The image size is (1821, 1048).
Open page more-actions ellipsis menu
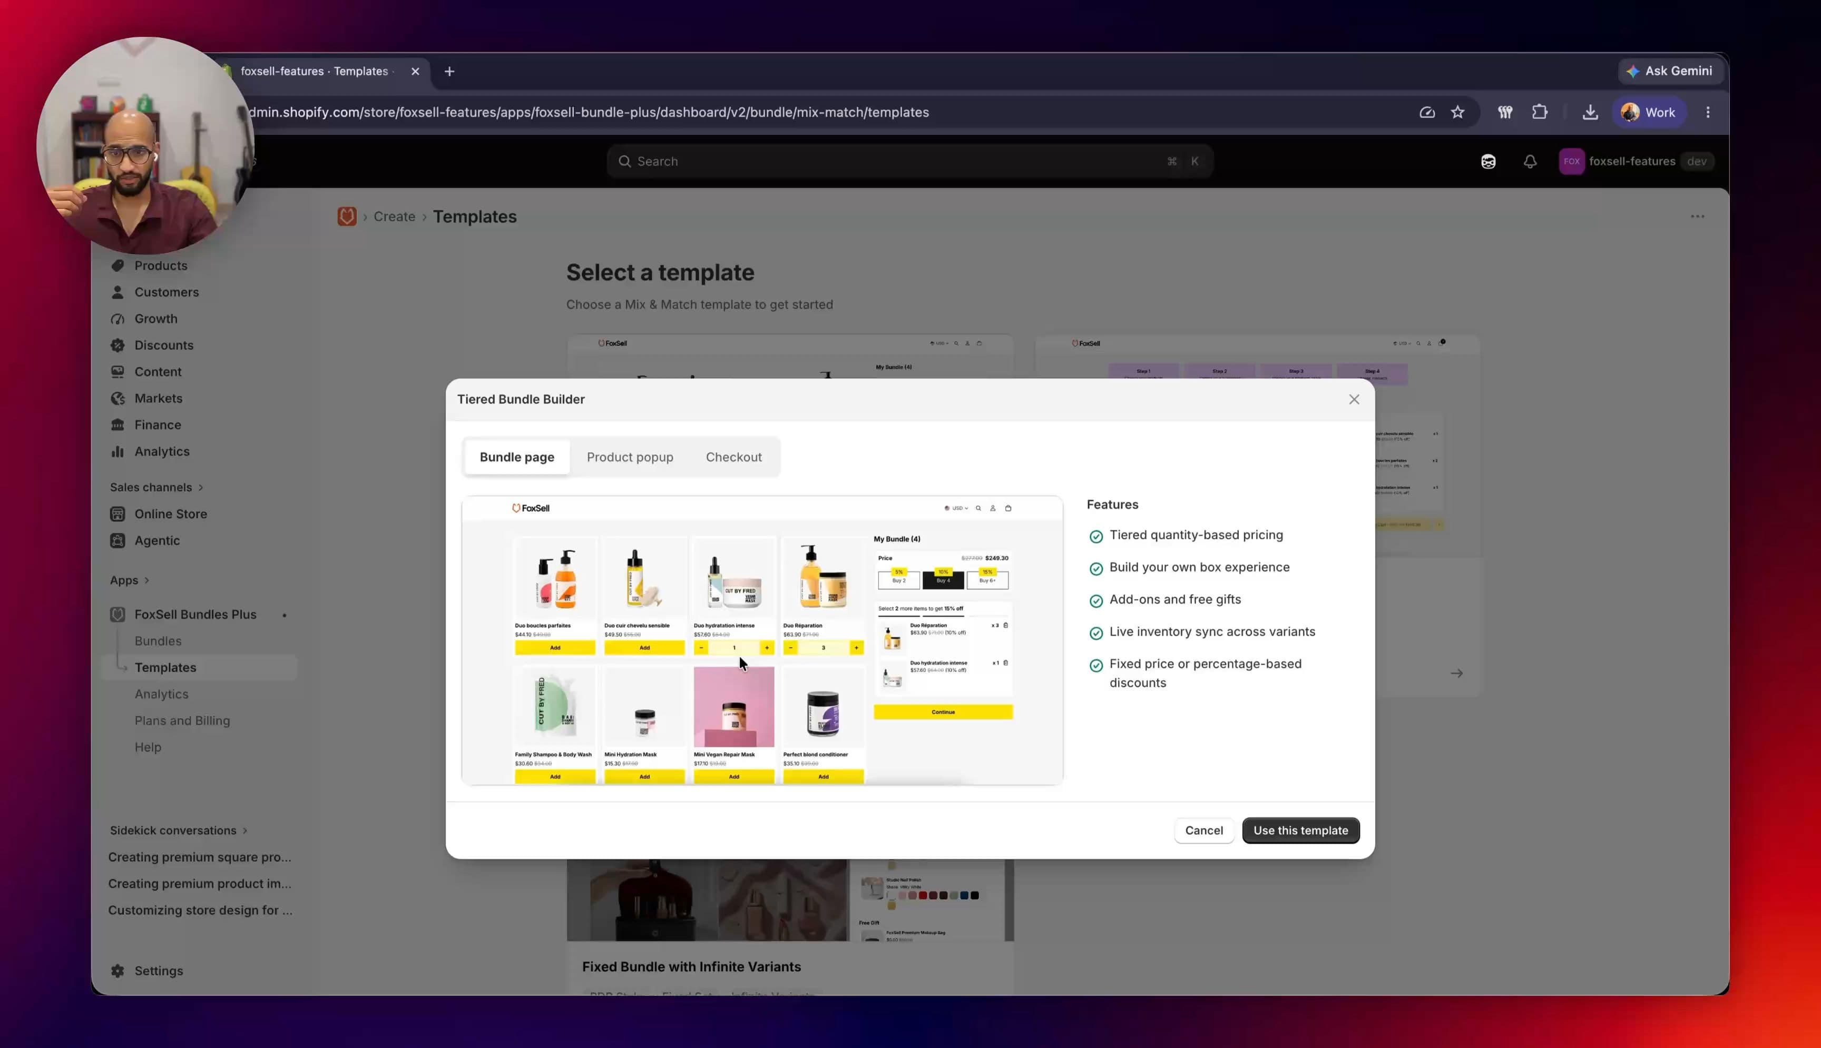click(x=1697, y=216)
